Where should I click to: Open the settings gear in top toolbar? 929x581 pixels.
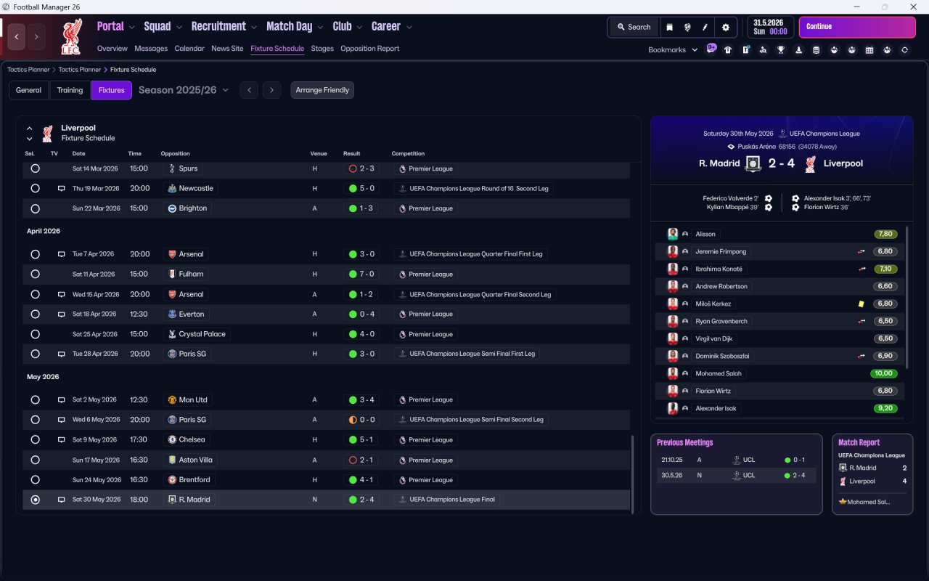pos(725,27)
